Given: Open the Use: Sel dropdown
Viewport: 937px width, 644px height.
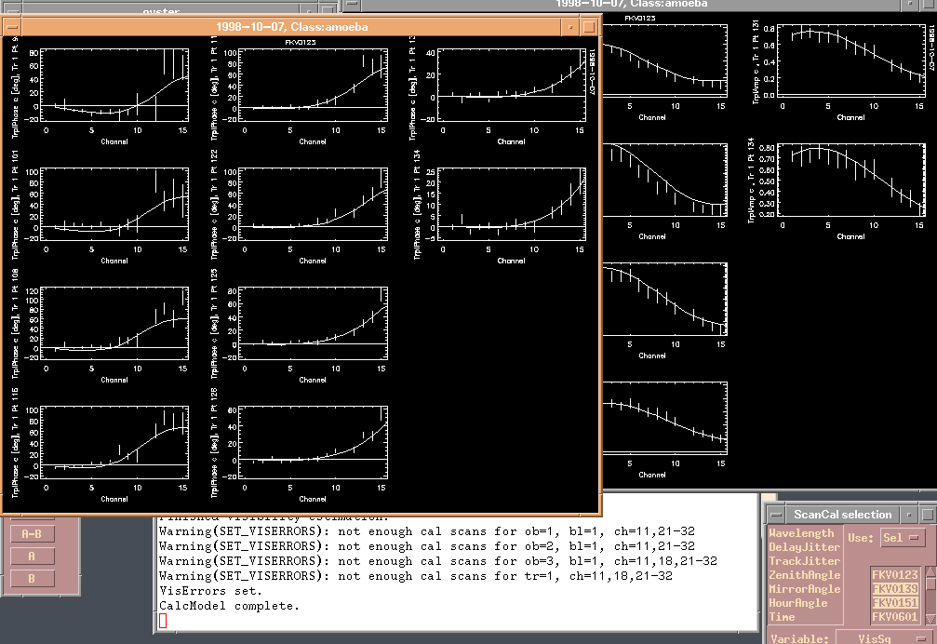Looking at the screenshot, I should (x=901, y=538).
